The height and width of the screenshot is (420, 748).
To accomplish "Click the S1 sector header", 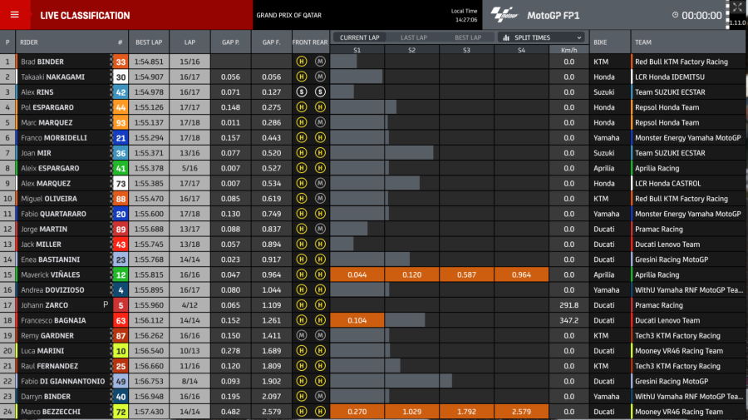I will [357, 50].
